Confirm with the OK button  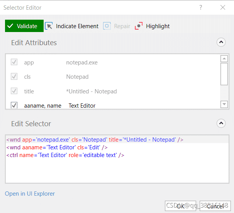pyautogui.click(x=180, y=206)
